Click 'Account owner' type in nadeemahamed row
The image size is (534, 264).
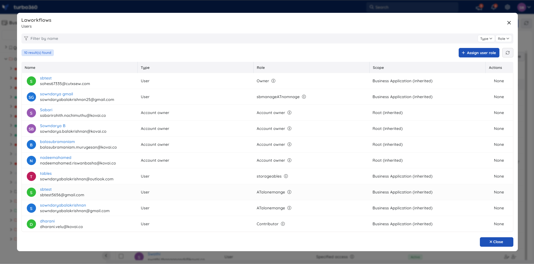click(x=155, y=160)
